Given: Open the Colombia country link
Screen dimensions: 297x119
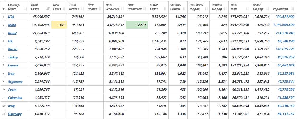Looking at the screenshot, I should [x=15, y=98].
